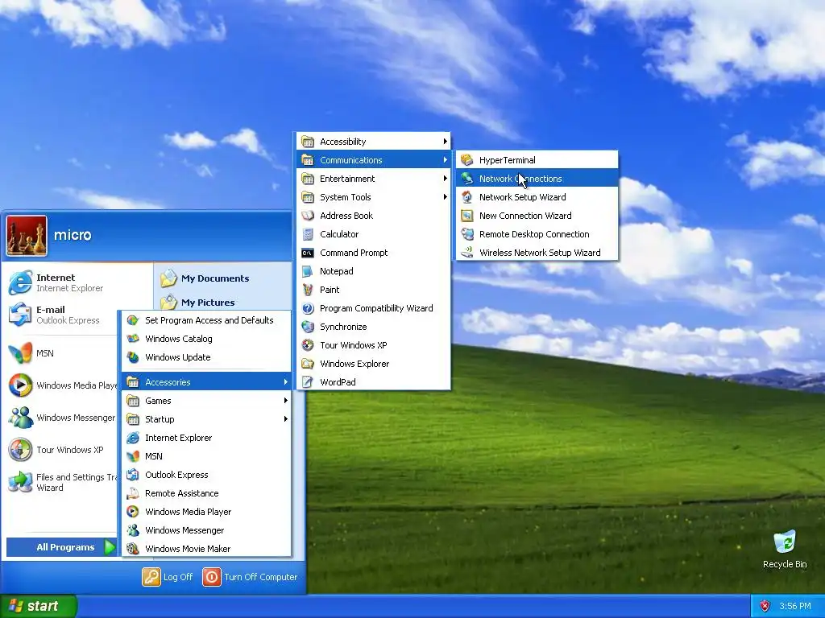
Task: Expand the Communications submenu arrow
Action: point(445,160)
